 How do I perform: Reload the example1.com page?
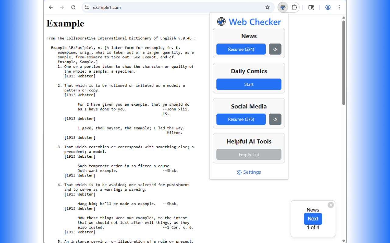73,7
